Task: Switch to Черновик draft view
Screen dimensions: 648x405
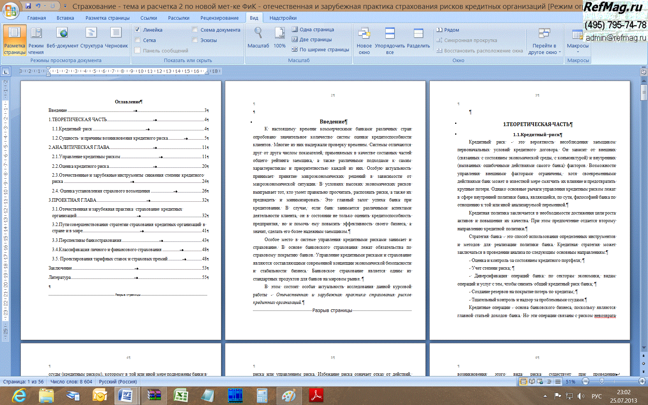Action: [x=116, y=38]
